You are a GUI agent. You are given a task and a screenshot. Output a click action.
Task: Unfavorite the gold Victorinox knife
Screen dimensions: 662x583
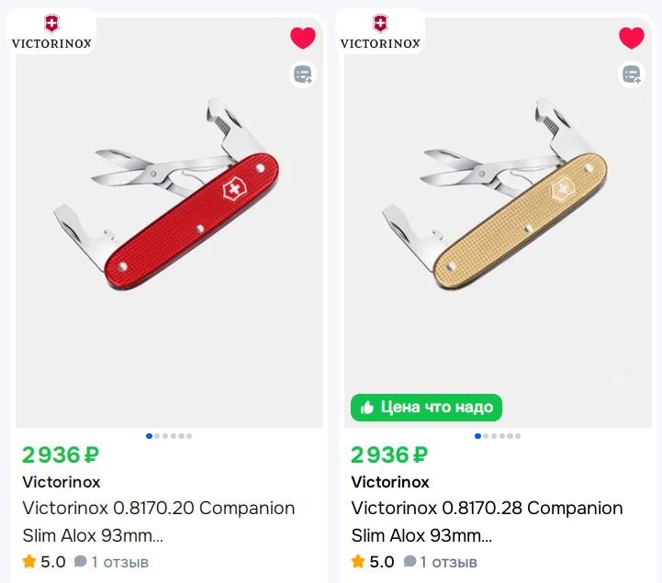pyautogui.click(x=631, y=38)
